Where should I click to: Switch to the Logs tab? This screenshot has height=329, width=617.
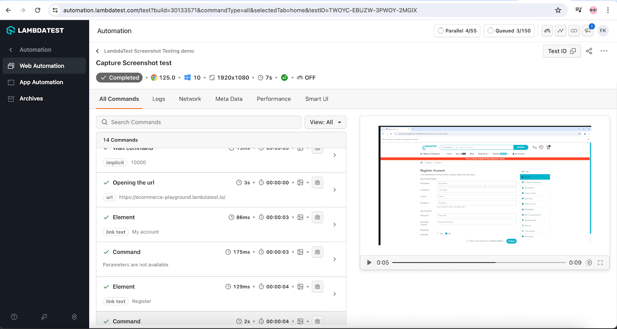click(x=158, y=99)
